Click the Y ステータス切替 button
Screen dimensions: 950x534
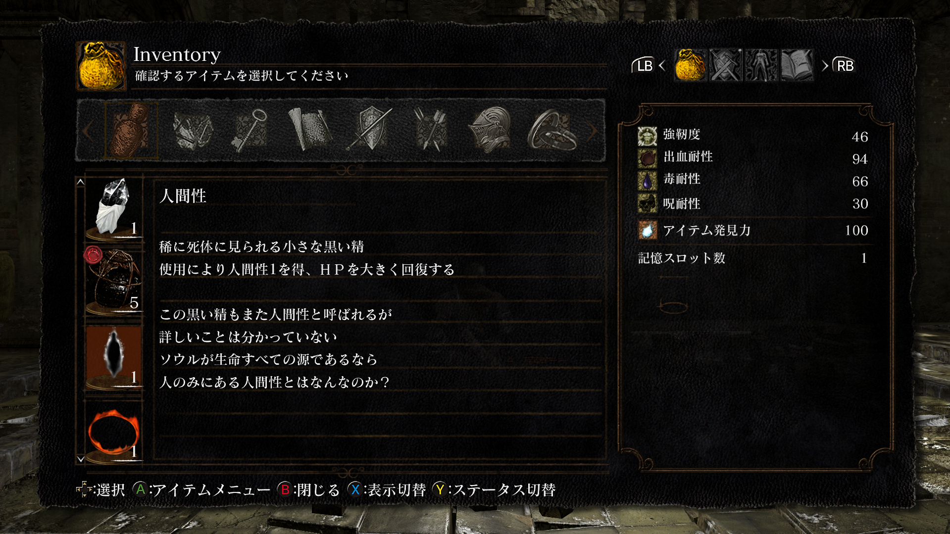494,490
